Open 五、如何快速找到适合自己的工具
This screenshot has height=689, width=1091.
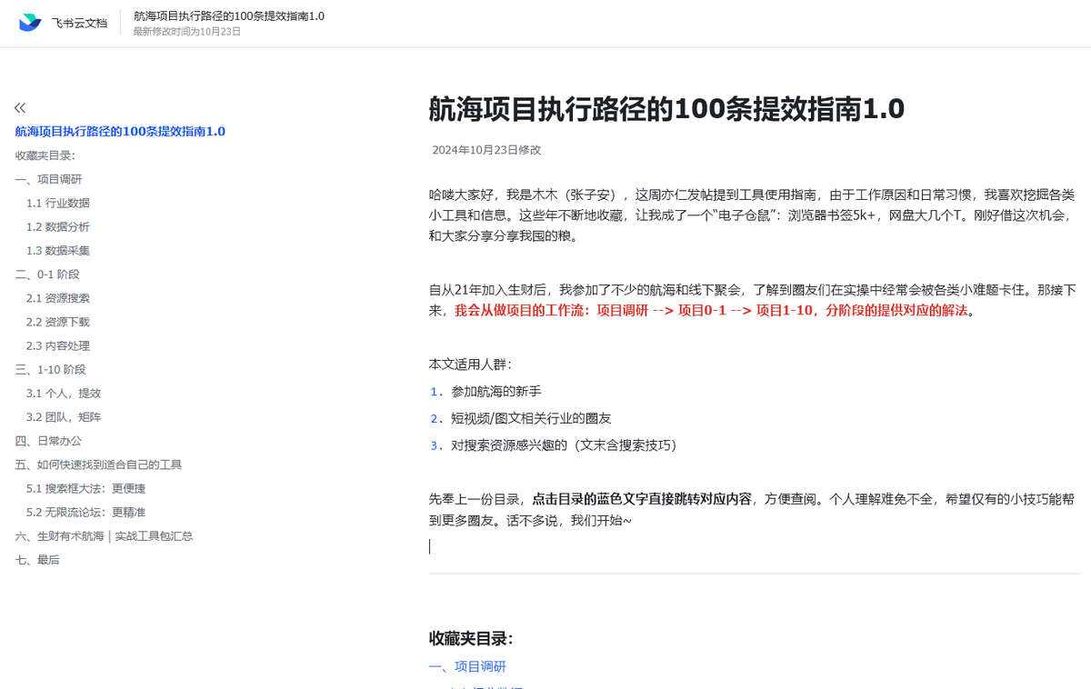[97, 464]
